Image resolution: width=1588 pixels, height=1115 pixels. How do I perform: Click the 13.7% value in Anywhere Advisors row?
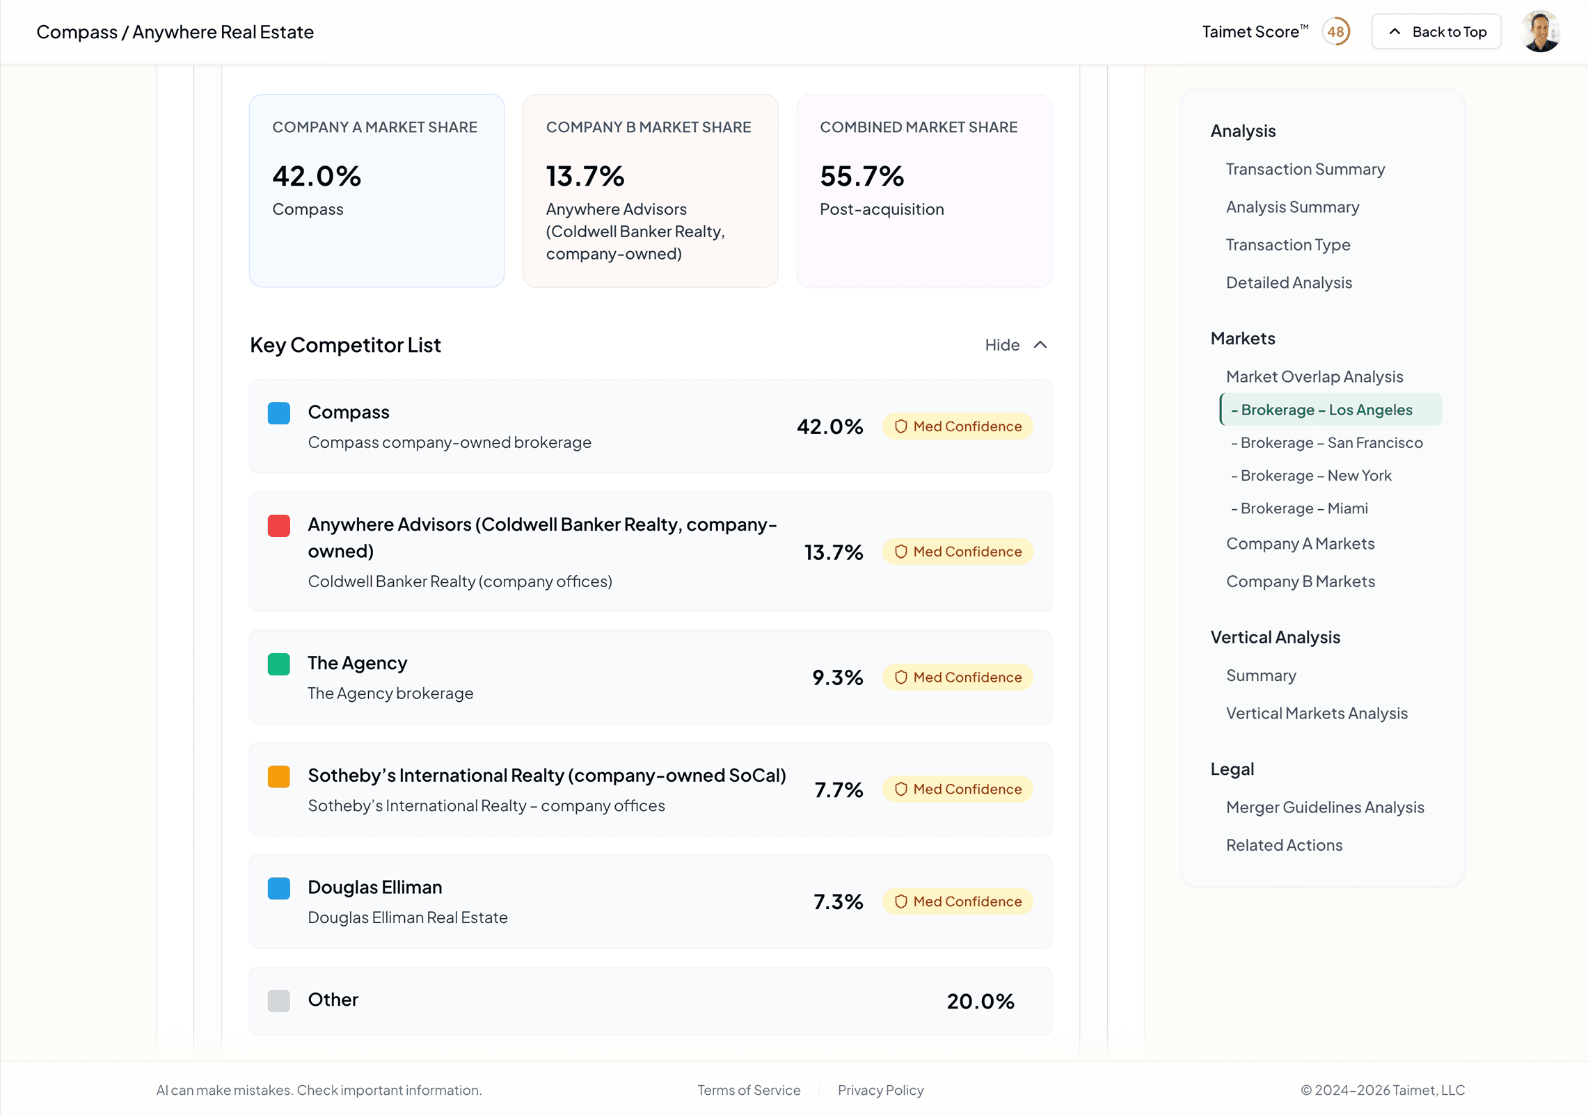click(833, 552)
